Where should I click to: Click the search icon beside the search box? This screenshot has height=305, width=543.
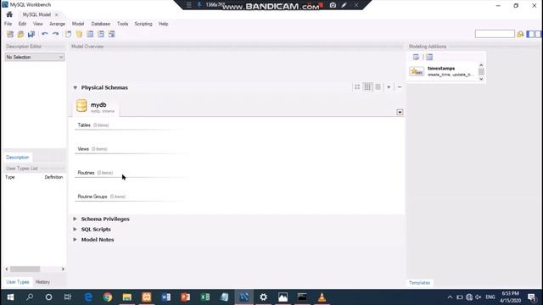[520, 34]
